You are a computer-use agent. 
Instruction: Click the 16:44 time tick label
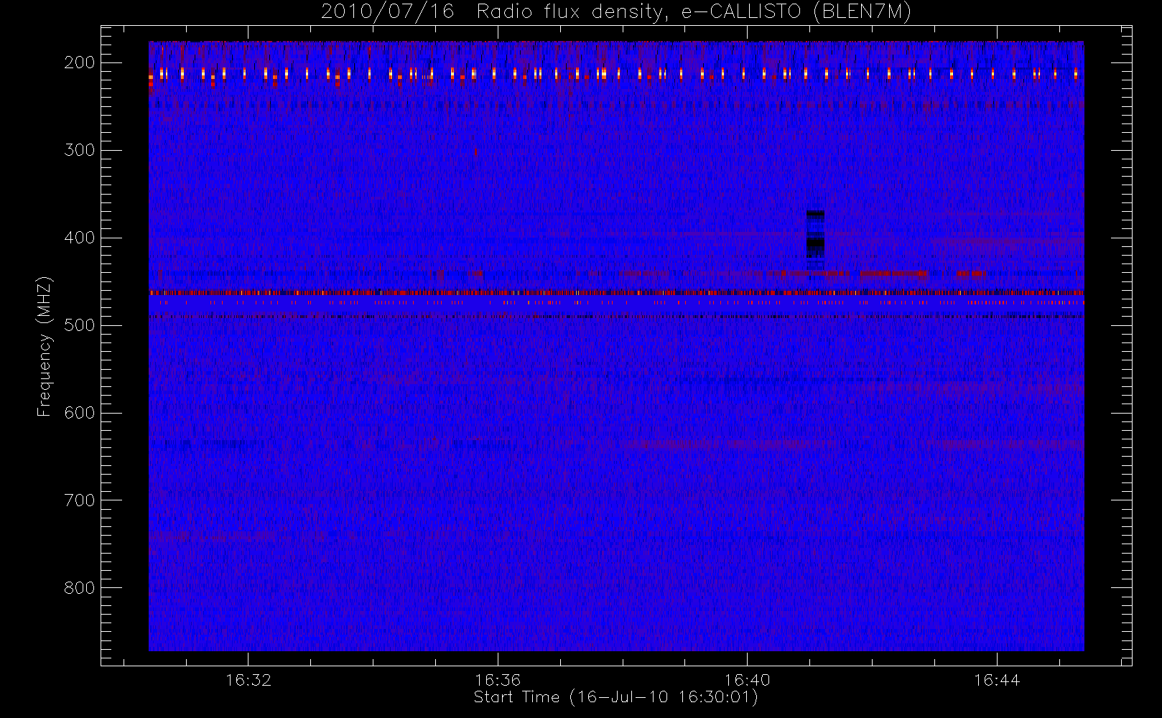pyautogui.click(x=997, y=680)
